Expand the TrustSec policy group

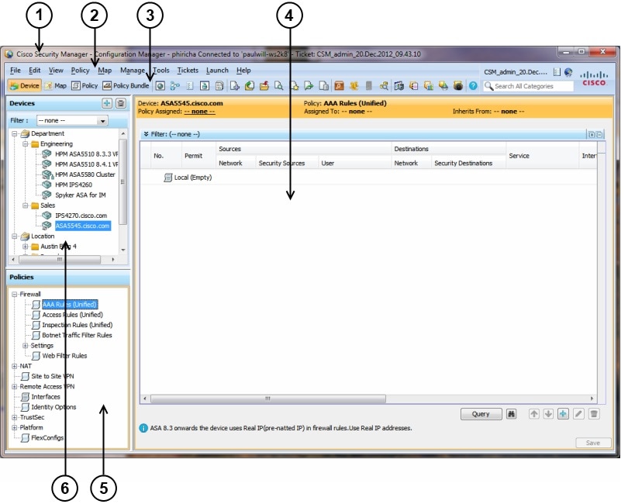(x=15, y=417)
